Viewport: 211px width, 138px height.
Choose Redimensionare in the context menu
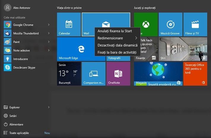click(x=118, y=38)
